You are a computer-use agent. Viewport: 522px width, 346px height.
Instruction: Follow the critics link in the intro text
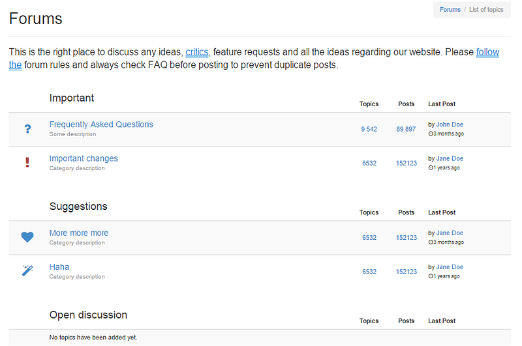[197, 52]
